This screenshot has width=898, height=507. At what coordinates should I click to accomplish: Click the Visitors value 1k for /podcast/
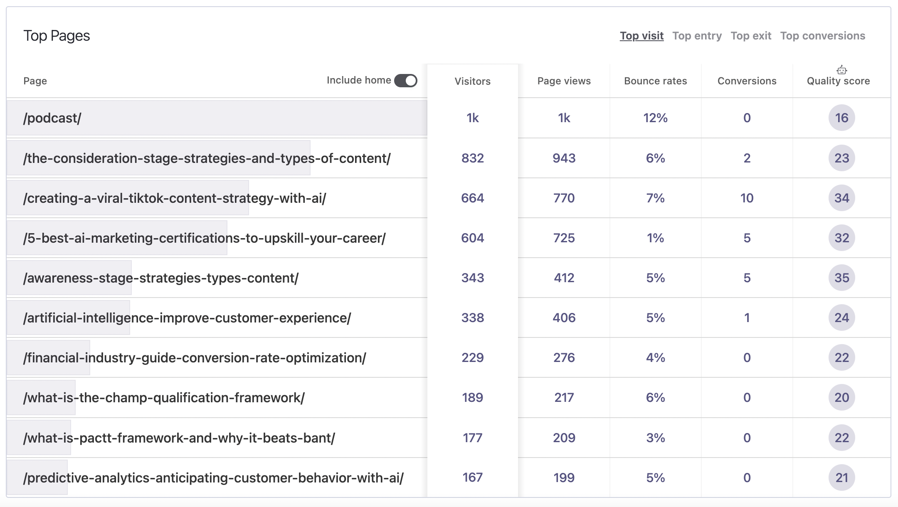(472, 118)
